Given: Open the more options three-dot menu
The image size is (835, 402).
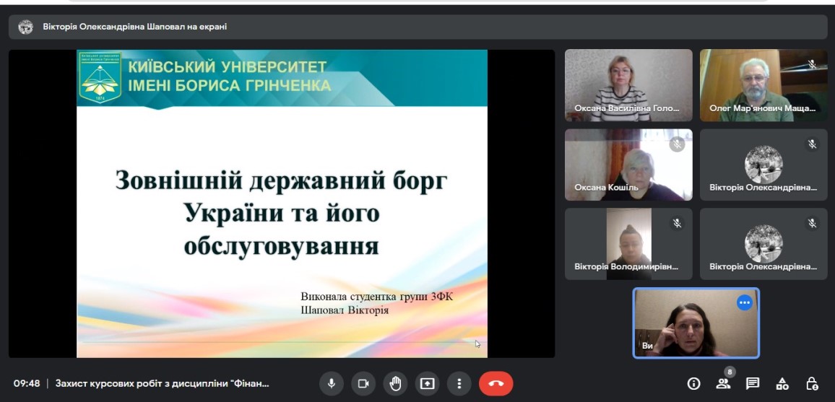Looking at the screenshot, I should pos(459,383).
